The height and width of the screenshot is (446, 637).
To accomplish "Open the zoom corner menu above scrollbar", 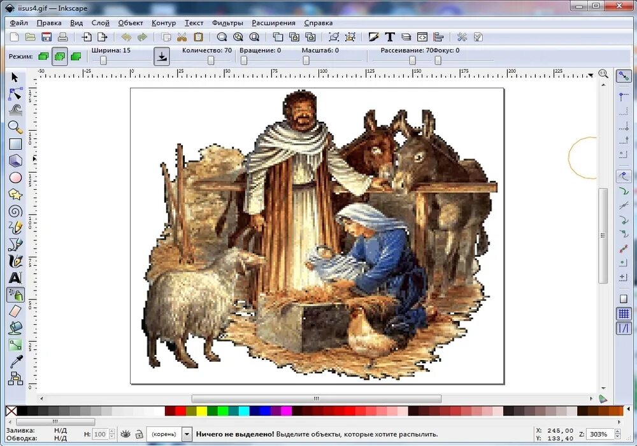I will [x=603, y=74].
